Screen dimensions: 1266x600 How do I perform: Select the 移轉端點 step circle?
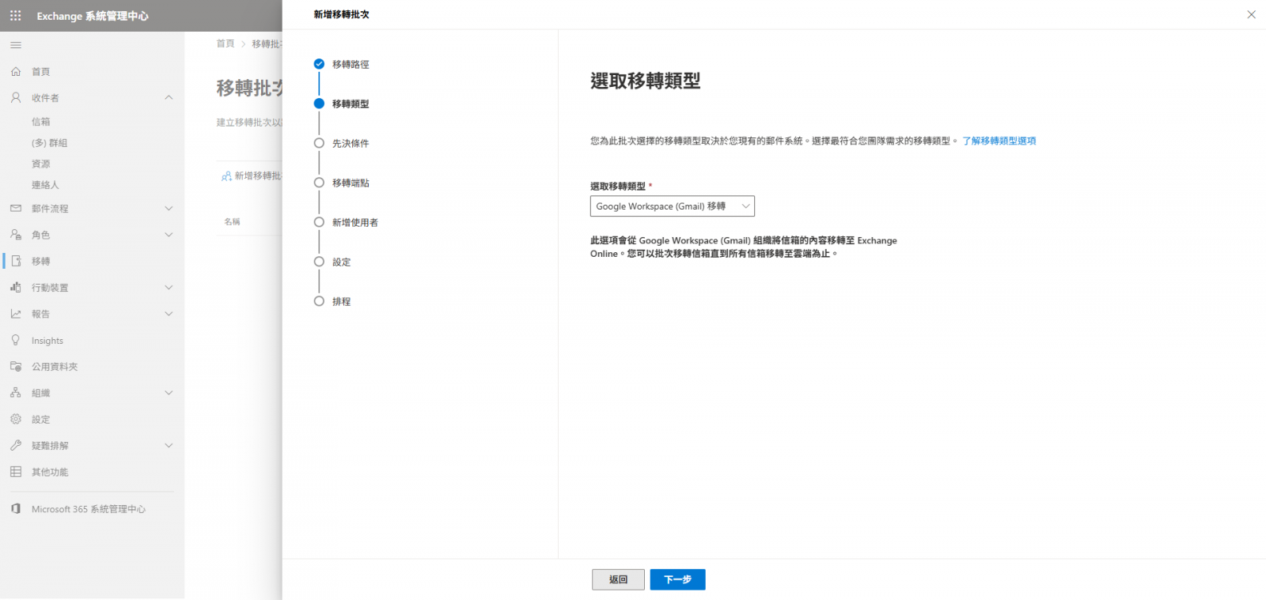[319, 183]
